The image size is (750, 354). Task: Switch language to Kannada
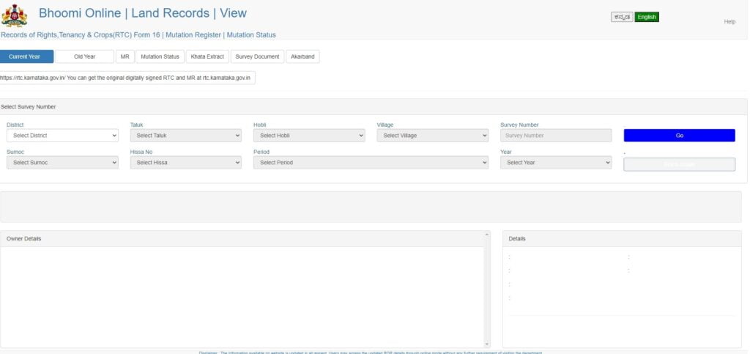(x=622, y=17)
